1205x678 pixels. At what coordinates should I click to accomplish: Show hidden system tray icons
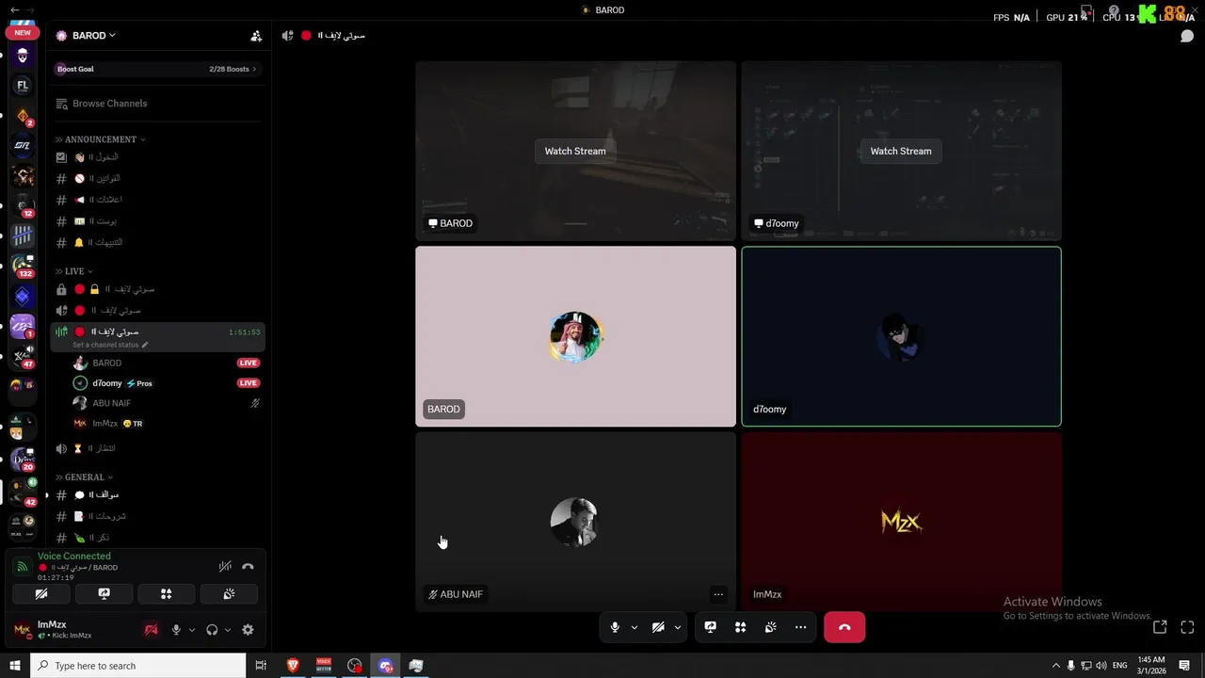pyautogui.click(x=1055, y=666)
